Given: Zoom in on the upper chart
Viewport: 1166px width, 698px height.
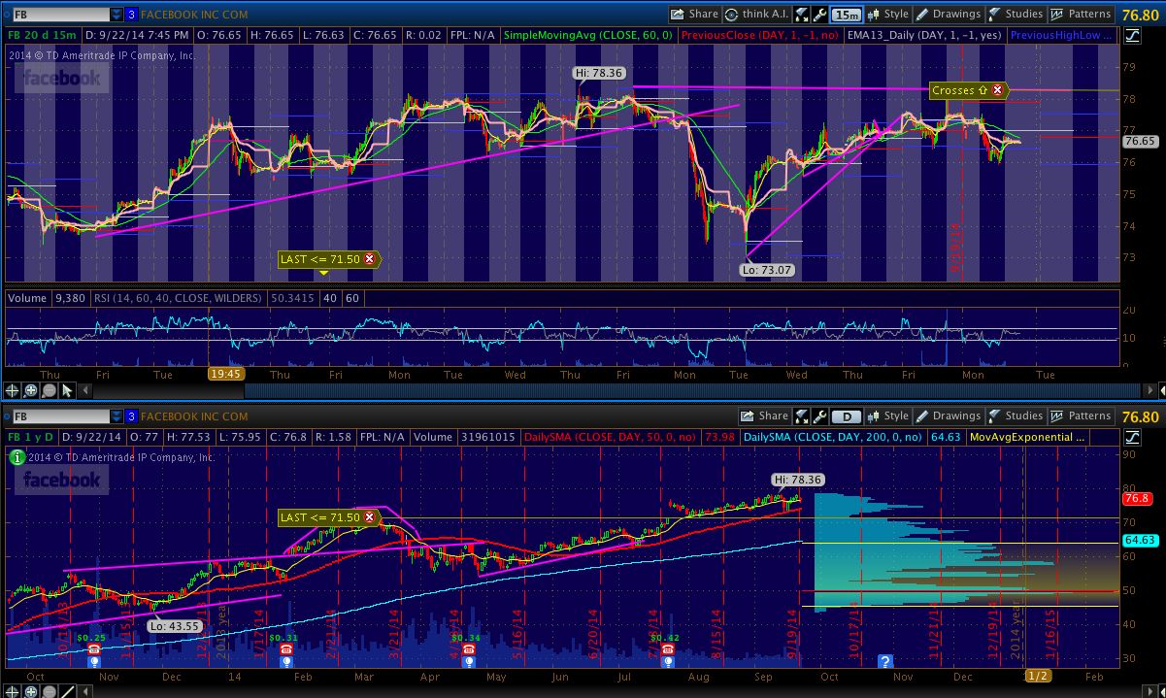Looking at the screenshot, I should pyautogui.click(x=31, y=390).
